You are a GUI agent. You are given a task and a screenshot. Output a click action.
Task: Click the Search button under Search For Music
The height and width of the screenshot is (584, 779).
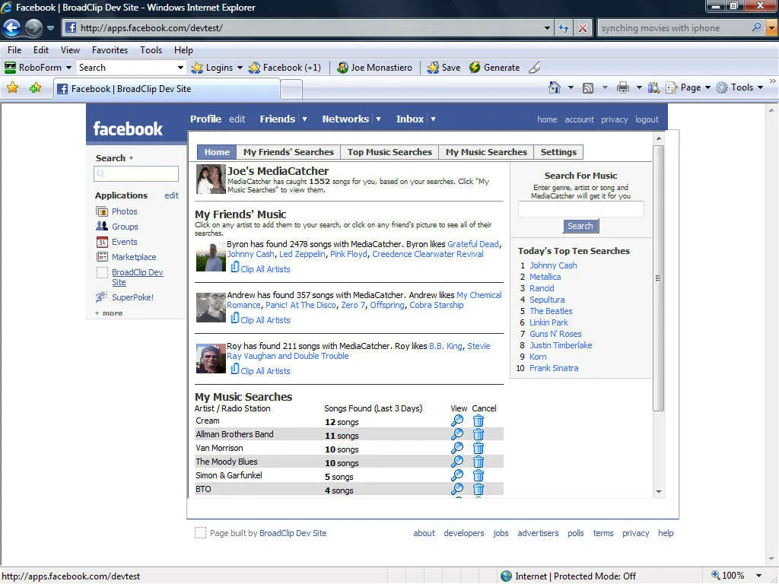click(580, 226)
